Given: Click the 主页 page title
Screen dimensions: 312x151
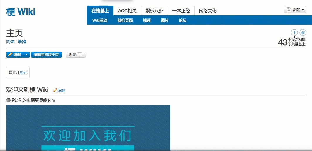Looking at the screenshot, I should coord(14,33).
